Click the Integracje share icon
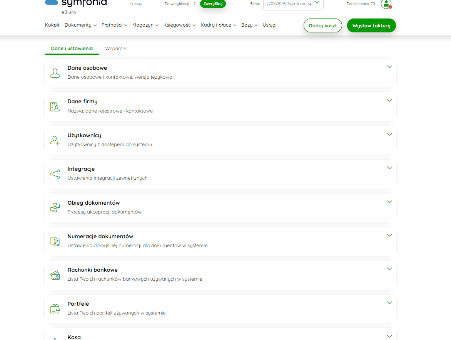451x340 pixels. coord(55,174)
